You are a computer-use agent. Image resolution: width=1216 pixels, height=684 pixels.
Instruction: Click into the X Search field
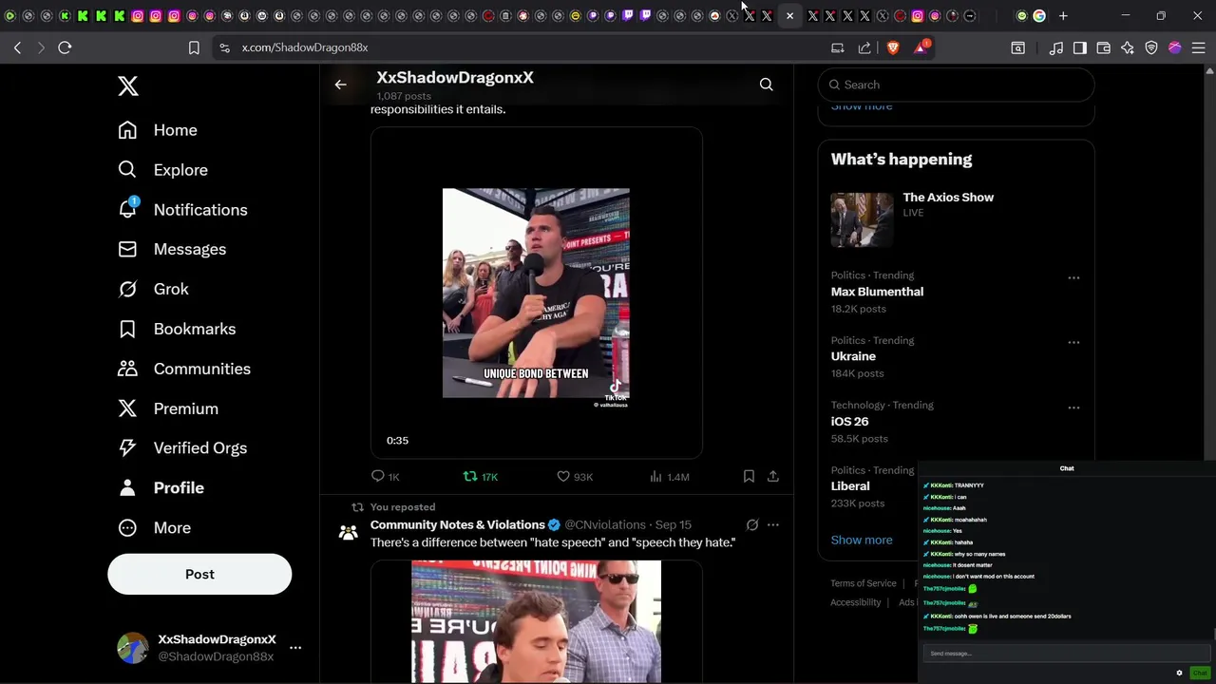pyautogui.click(x=956, y=85)
